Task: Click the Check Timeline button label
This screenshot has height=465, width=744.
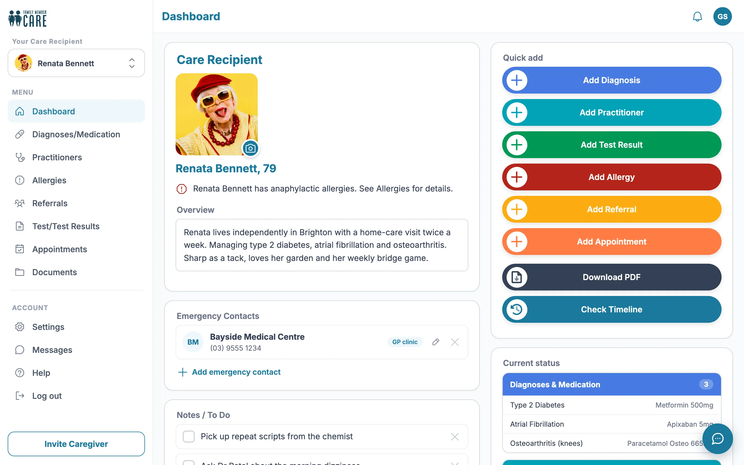Action: click(x=612, y=309)
